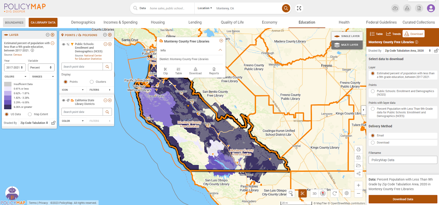Minimize the Layer panel
Screen dimensions: 439x205
point(47,35)
